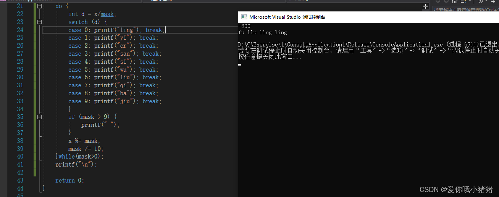
Task: Collapse the do loop block at line 21
Action: pyautogui.click(x=39, y=6)
